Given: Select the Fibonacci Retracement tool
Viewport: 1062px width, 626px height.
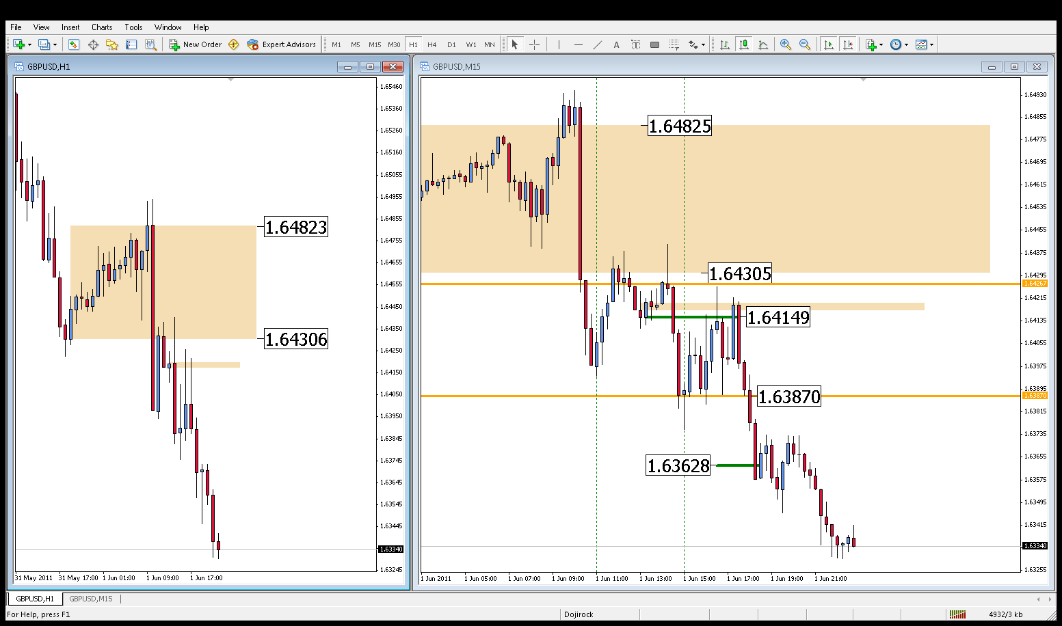Looking at the screenshot, I should pyautogui.click(x=674, y=44).
